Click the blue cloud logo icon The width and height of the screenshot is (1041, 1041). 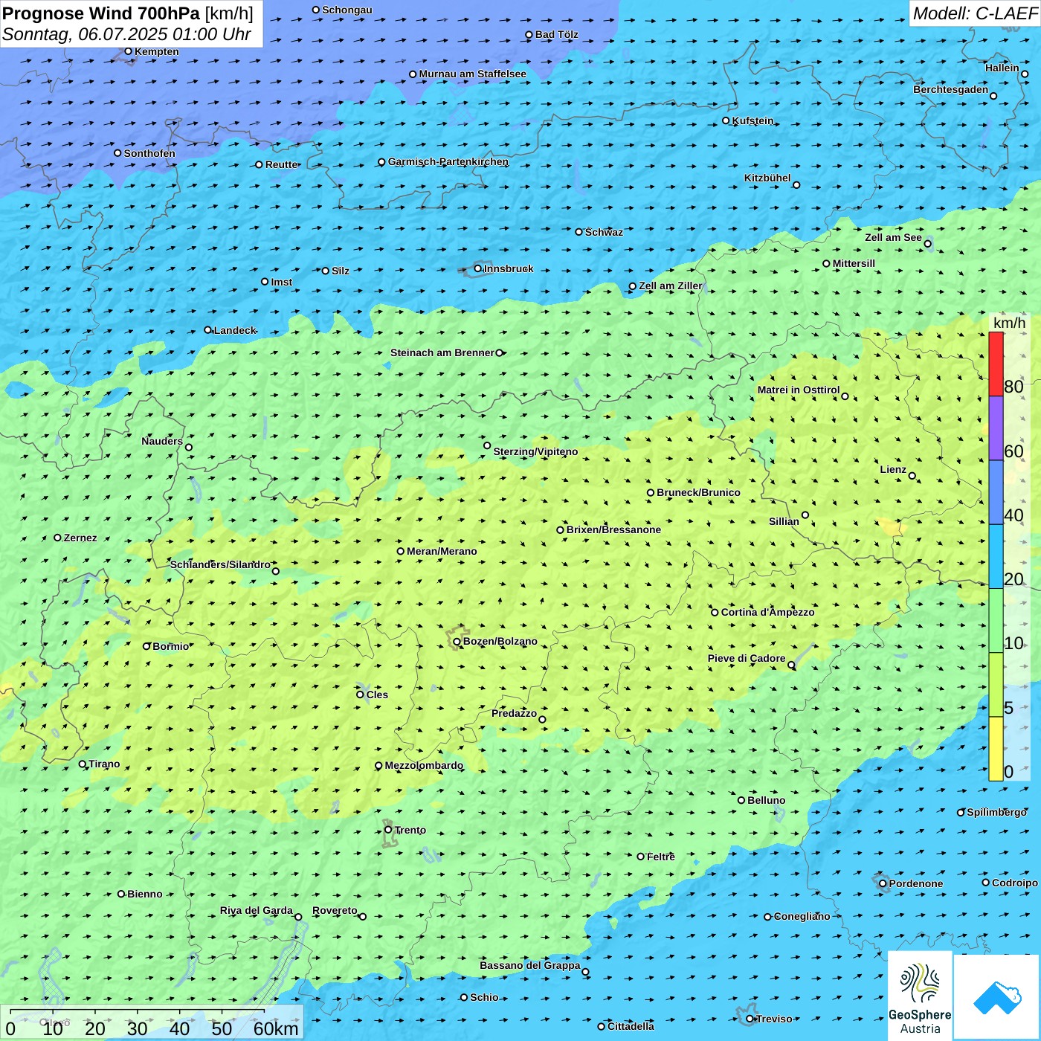tap(996, 996)
